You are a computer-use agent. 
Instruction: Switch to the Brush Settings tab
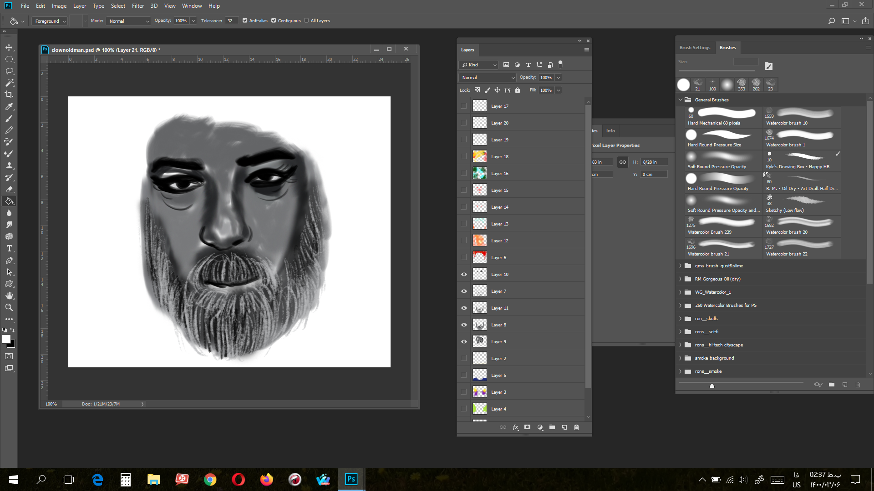click(x=695, y=47)
